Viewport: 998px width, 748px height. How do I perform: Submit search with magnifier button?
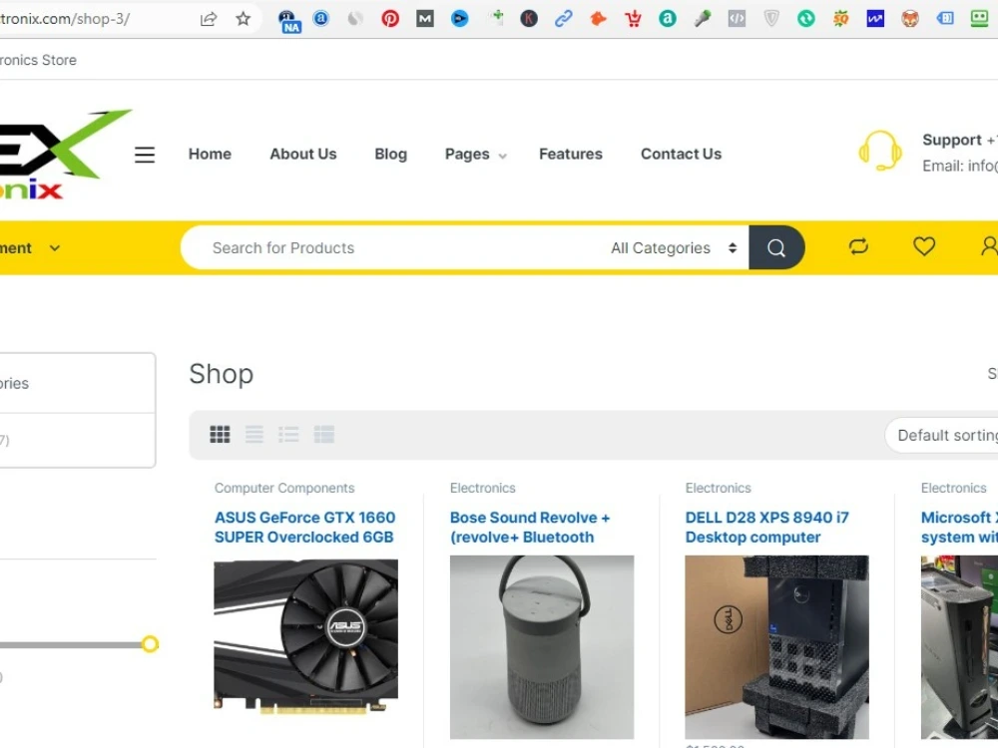click(x=776, y=247)
